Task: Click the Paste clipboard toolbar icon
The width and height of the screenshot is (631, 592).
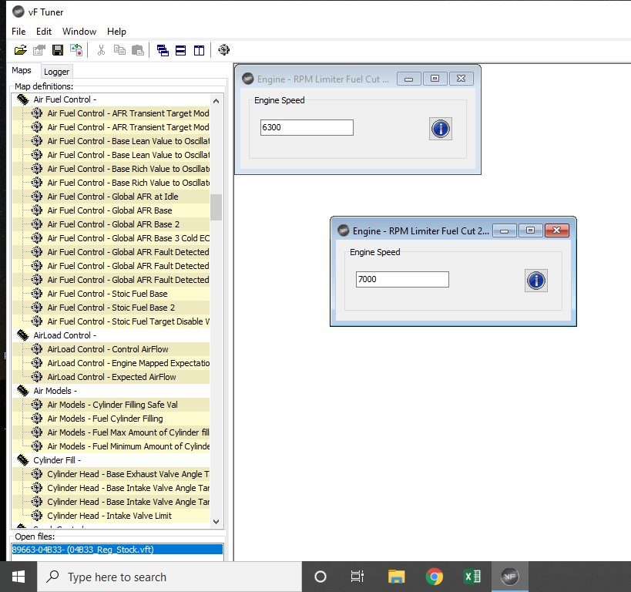Action: 138,50
